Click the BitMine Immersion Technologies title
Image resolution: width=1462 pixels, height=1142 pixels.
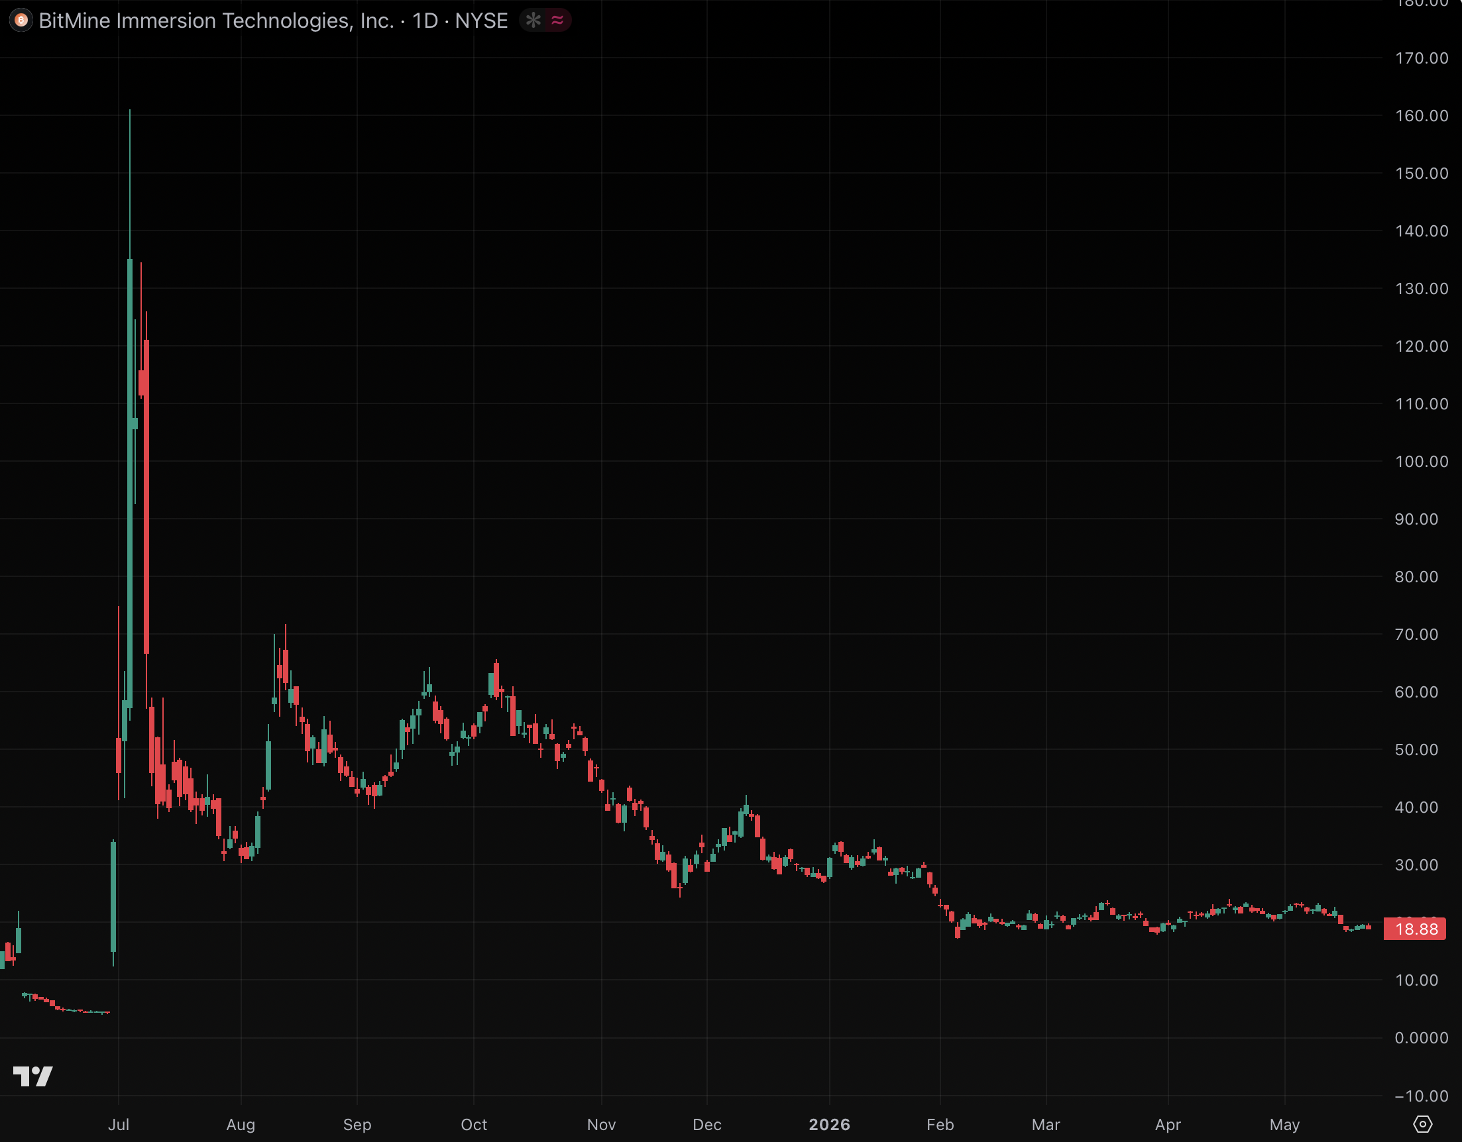point(216,21)
